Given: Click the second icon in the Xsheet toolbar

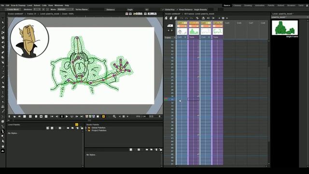Looking at the screenshot, I should 171,18.
